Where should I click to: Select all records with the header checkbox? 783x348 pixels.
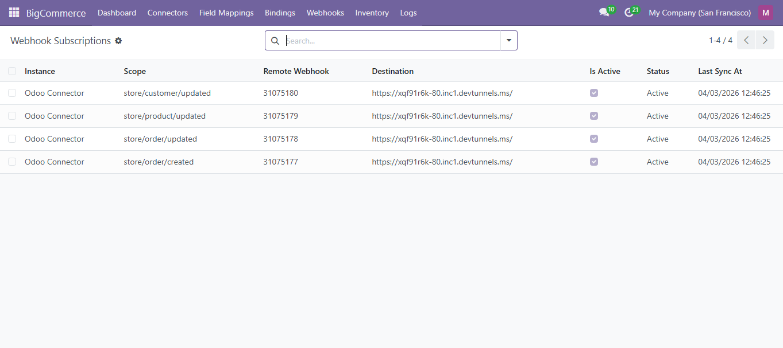12,70
